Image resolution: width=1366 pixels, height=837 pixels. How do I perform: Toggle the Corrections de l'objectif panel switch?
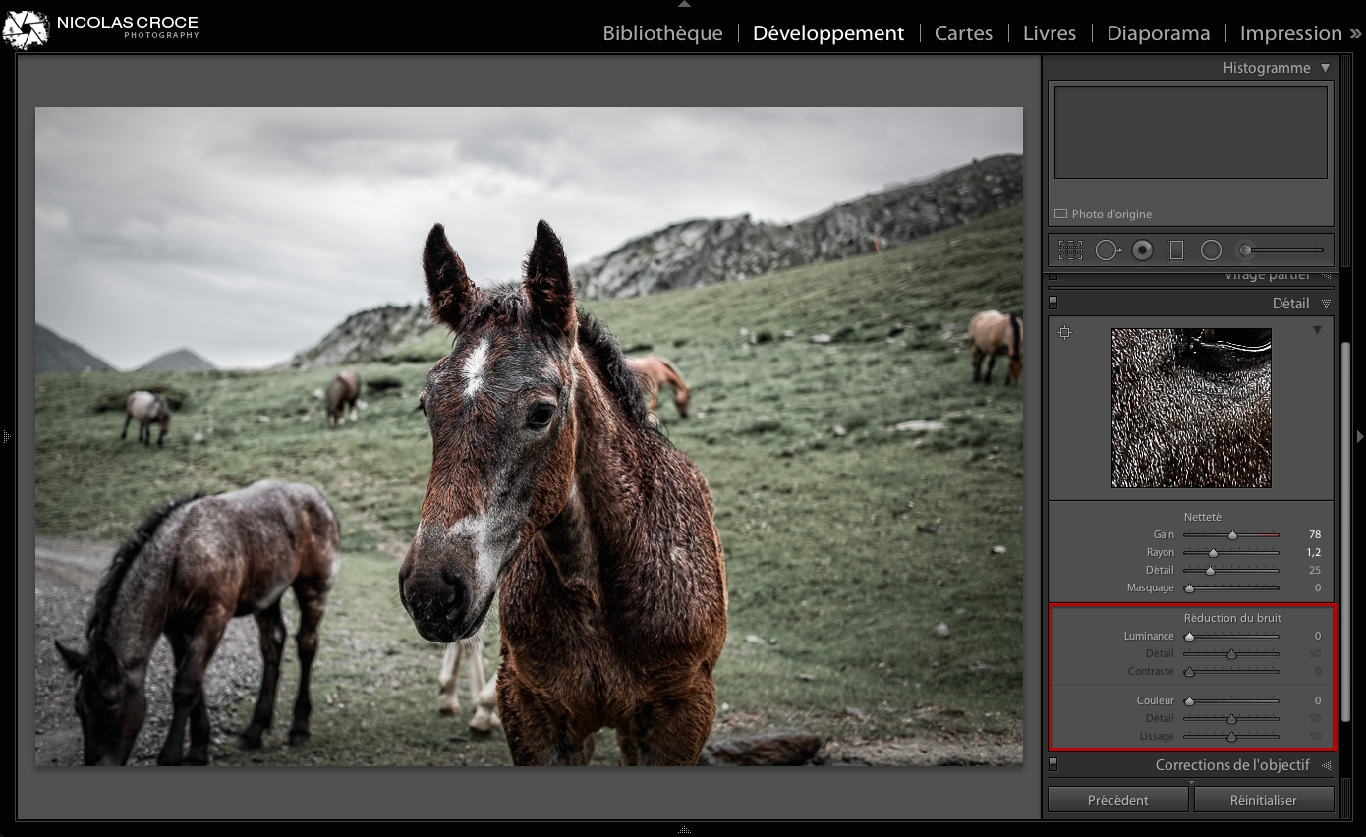coord(1054,763)
